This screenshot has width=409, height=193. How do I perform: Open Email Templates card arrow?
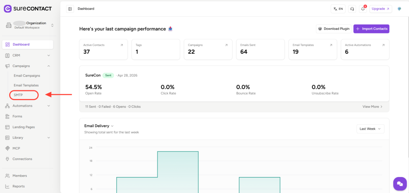coord(331,45)
